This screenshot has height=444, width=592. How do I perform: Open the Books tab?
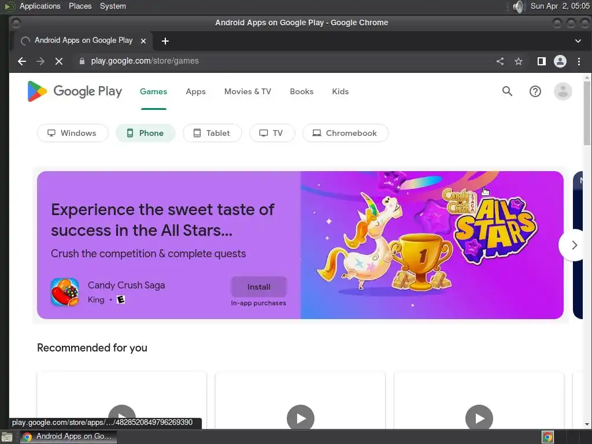coord(302,91)
